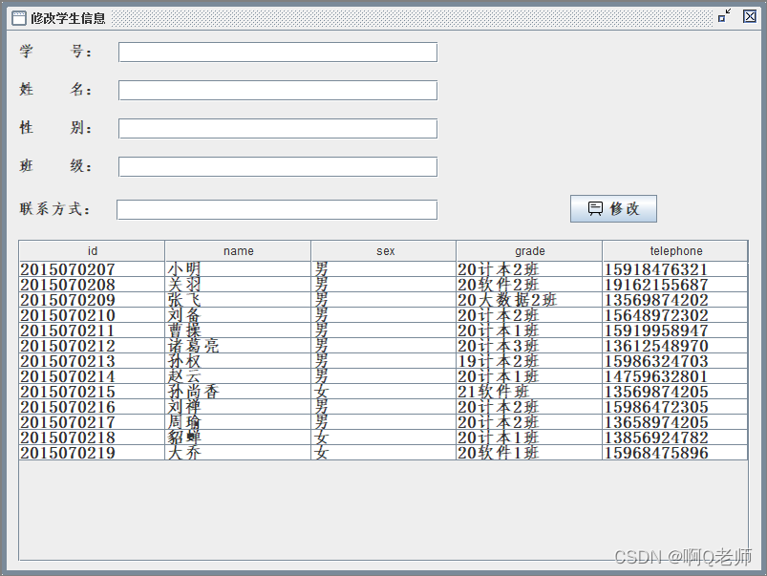Image resolution: width=767 pixels, height=576 pixels.
Task: Click the window icon in title bar
Action: click(18, 18)
